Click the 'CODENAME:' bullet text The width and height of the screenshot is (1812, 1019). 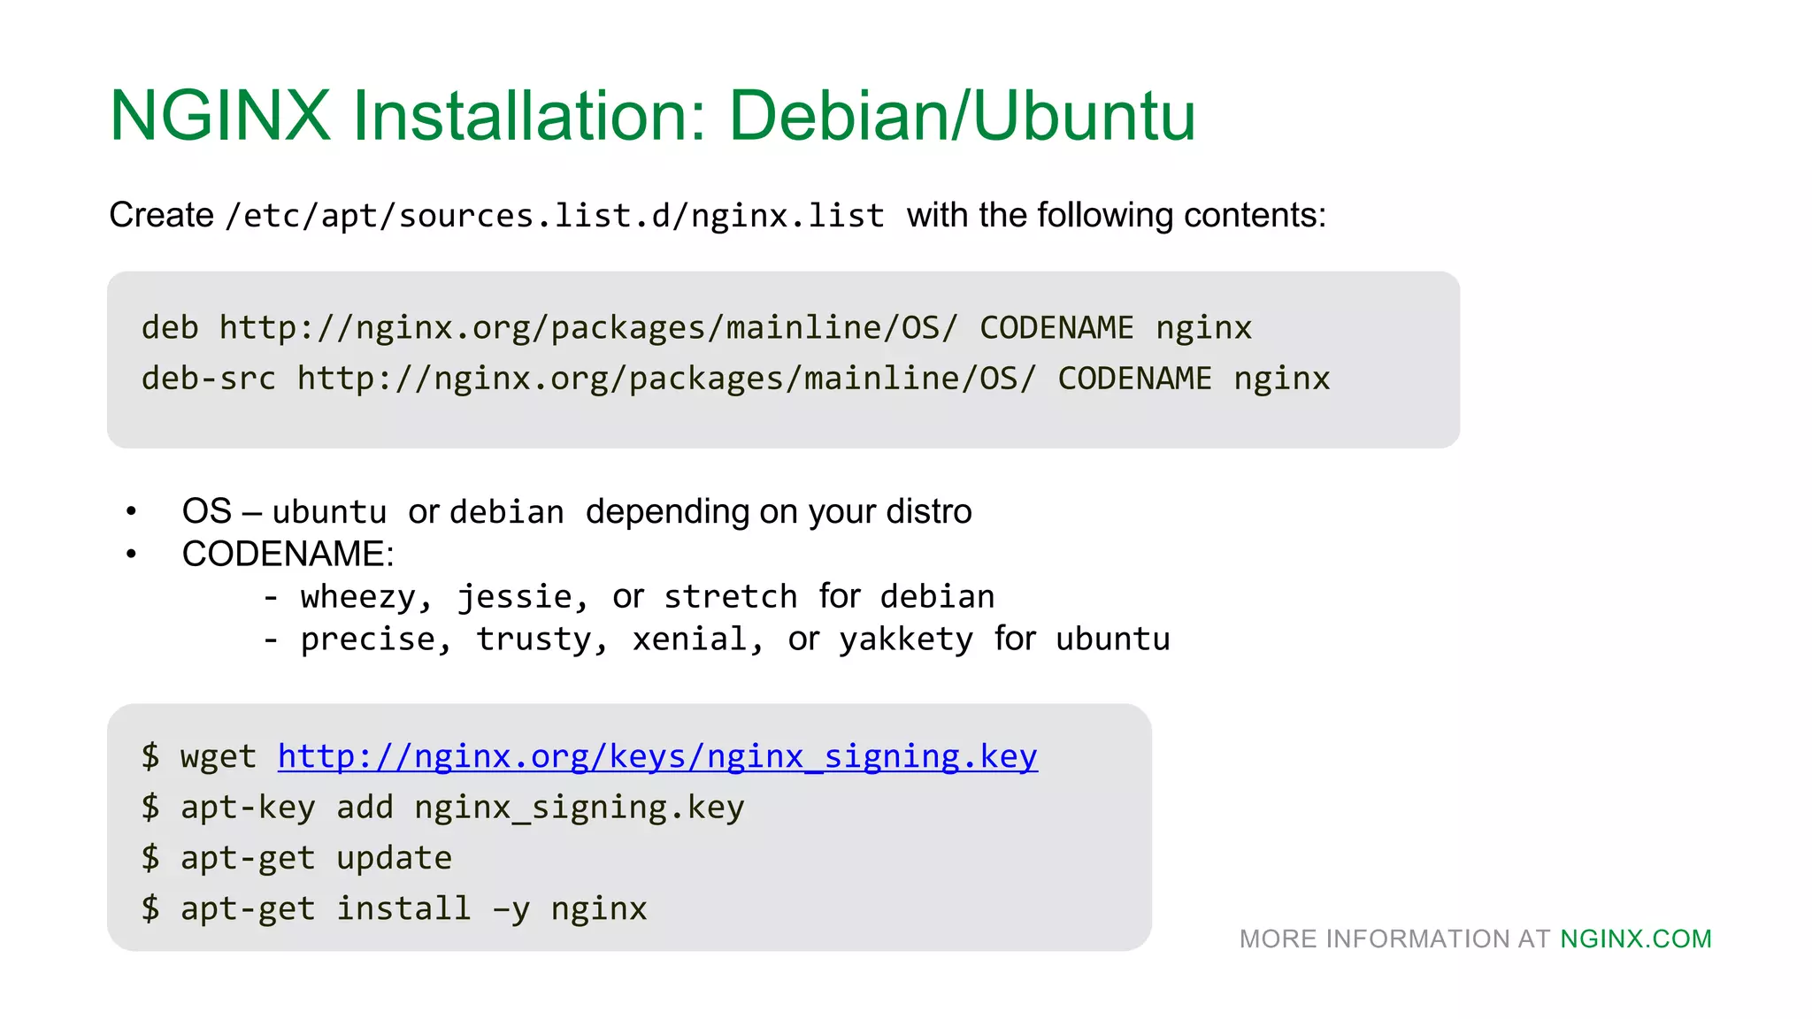pyautogui.click(x=288, y=554)
